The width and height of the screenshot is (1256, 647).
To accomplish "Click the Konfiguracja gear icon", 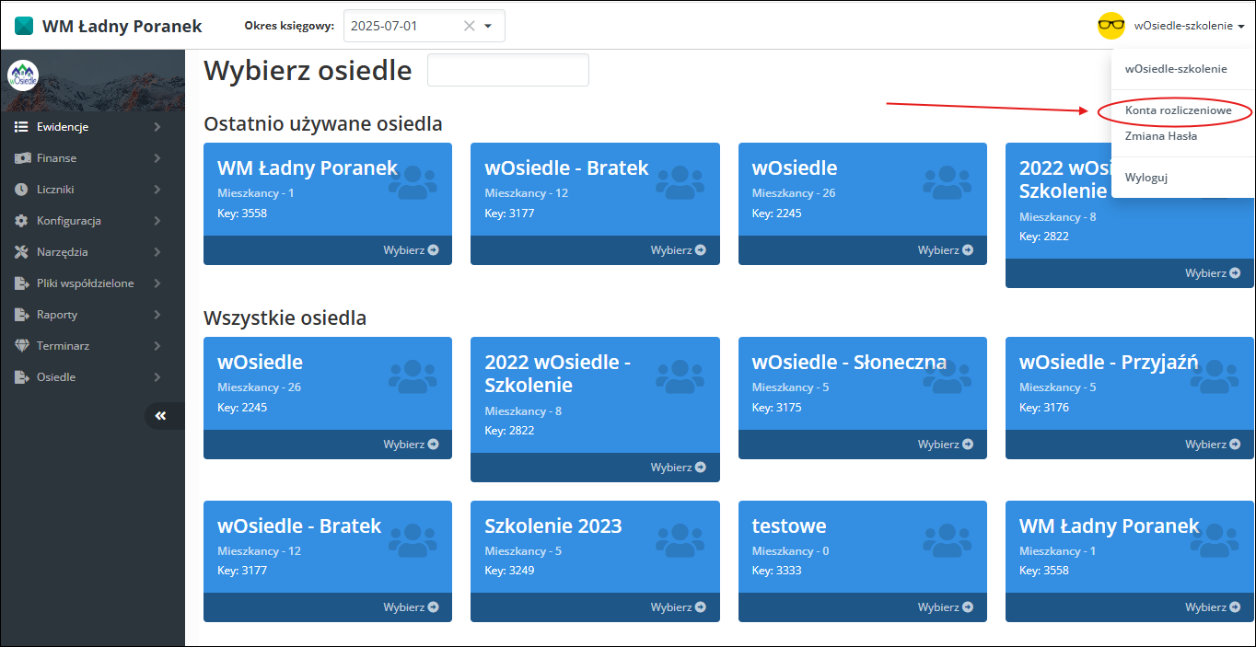I will [21, 221].
